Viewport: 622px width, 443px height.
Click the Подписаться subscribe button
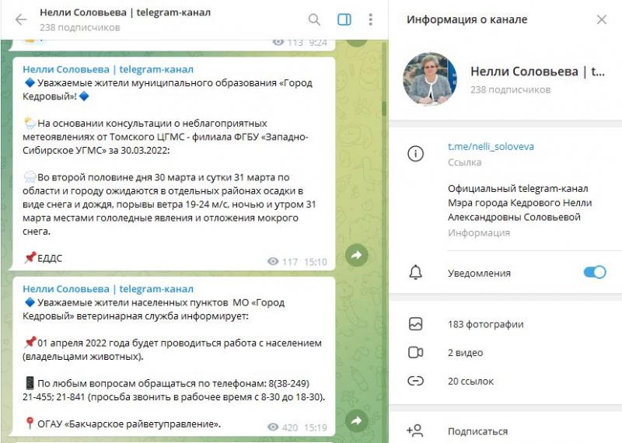point(505,431)
